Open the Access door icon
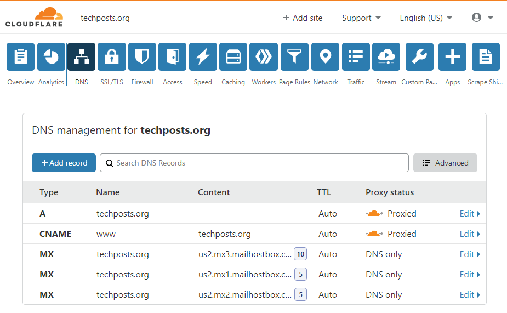The height and width of the screenshot is (313, 507). click(x=172, y=57)
